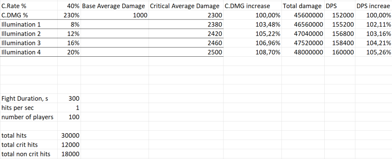Select the C.DMG increase column header
The image size is (392, 159).
pyautogui.click(x=247, y=6)
